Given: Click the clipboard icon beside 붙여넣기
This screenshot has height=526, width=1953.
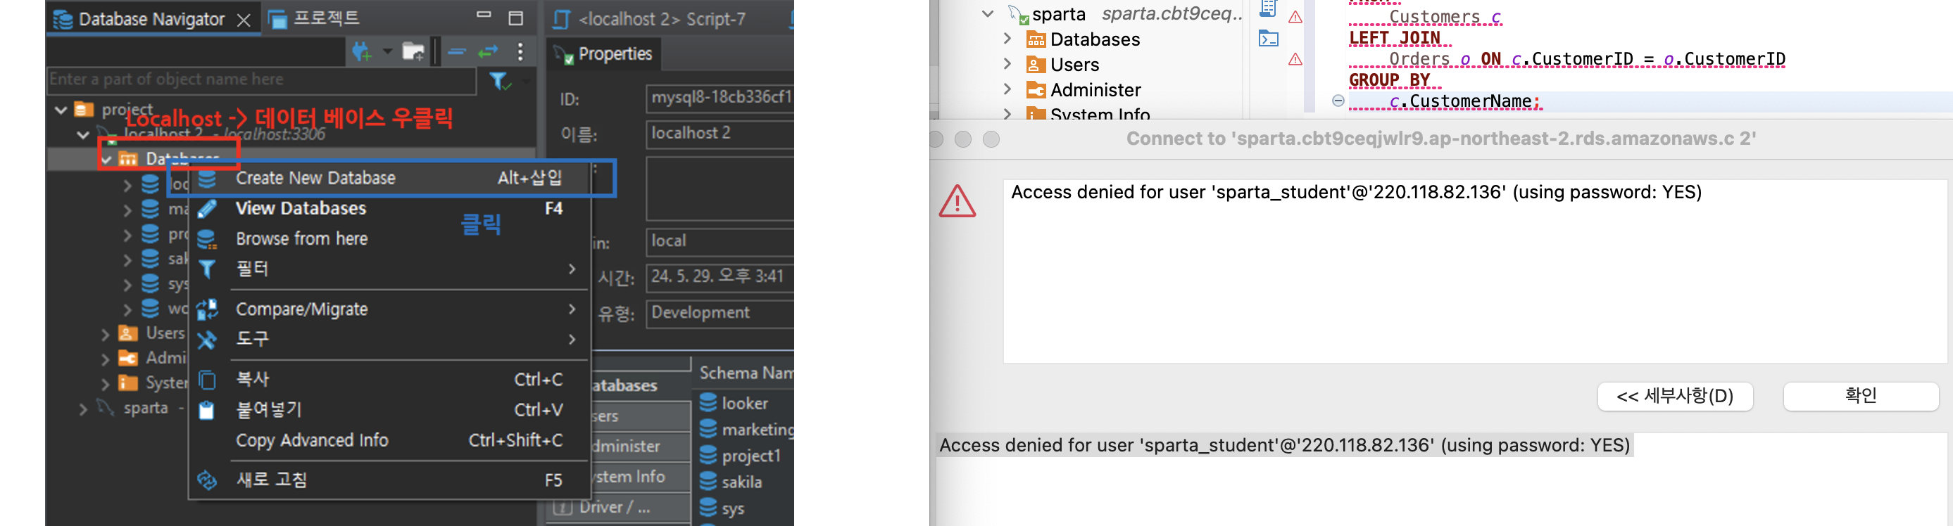Looking at the screenshot, I should tap(207, 410).
